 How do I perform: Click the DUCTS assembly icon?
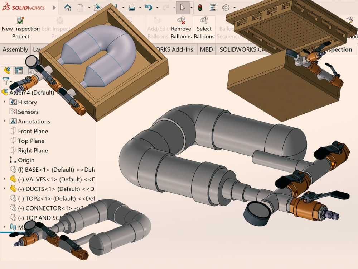(x=13, y=189)
